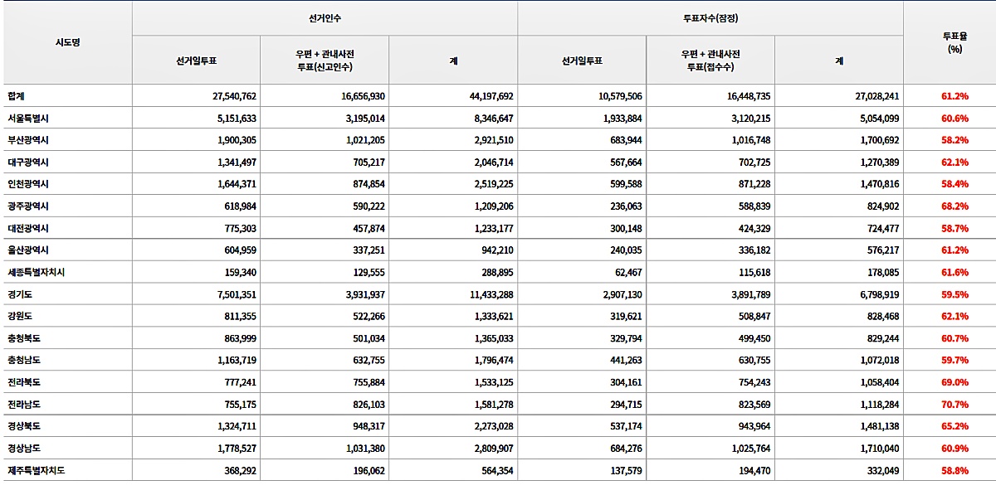Click 경상북도 turnout value 65.2%

pyautogui.click(x=954, y=426)
